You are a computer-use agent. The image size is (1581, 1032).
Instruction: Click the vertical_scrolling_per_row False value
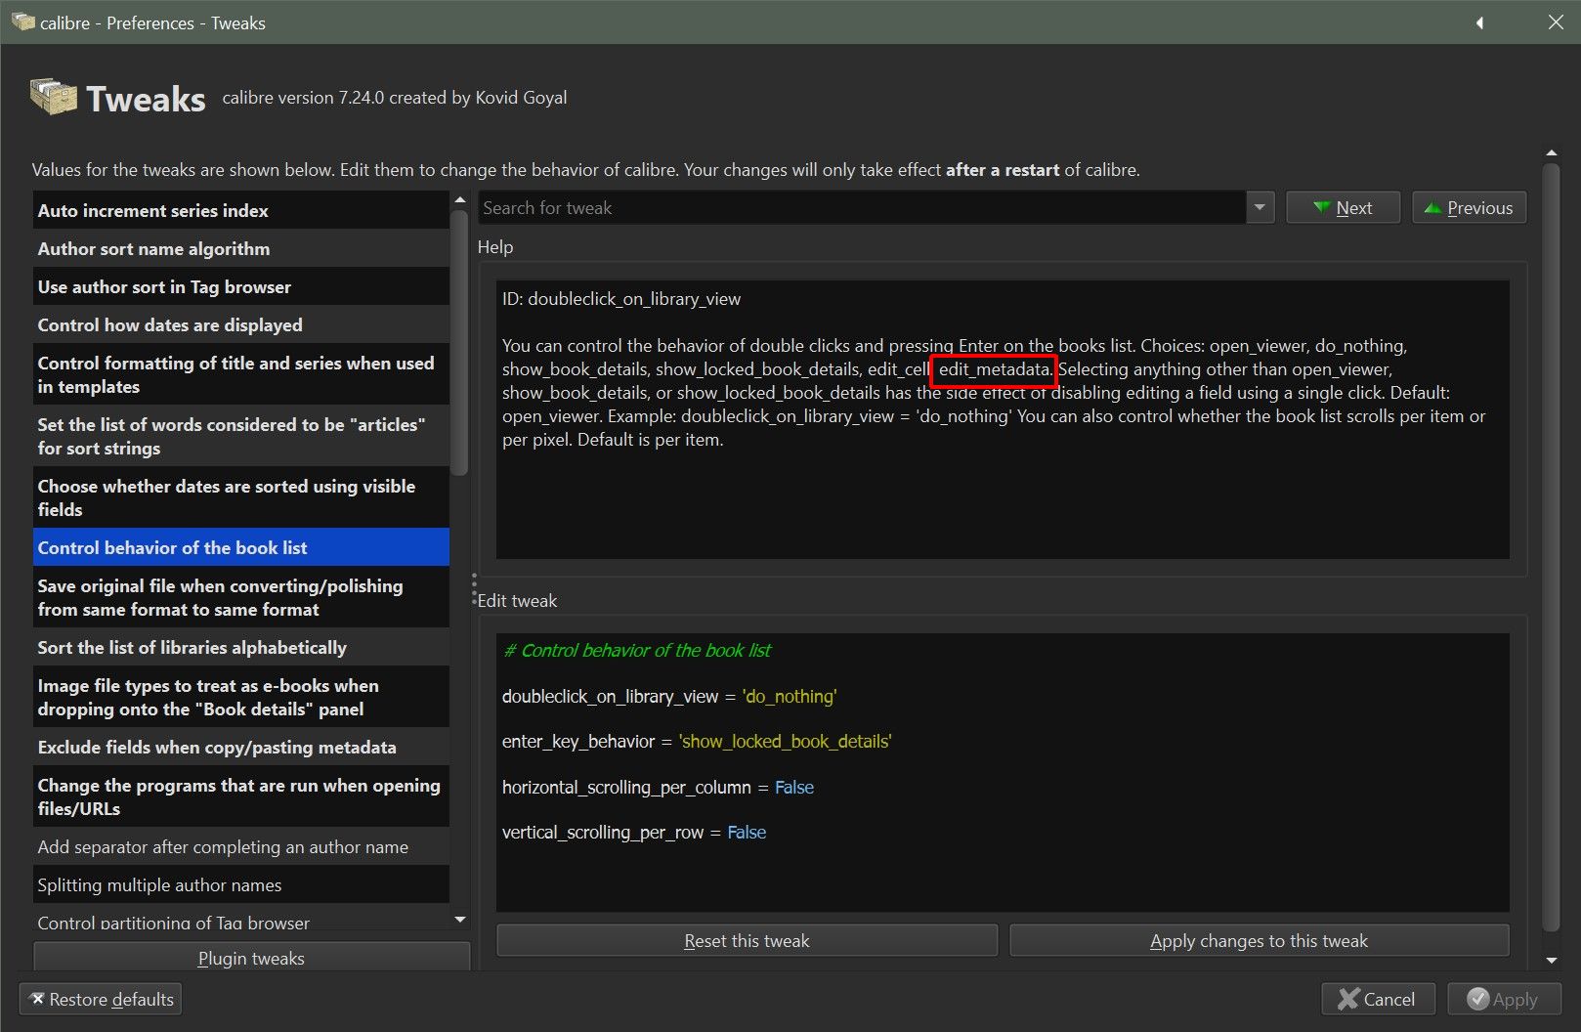747,832
